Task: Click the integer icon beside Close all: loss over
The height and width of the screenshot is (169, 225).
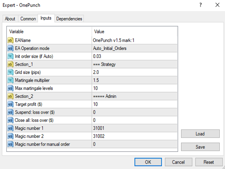Action: pyautogui.click(x=11, y=120)
